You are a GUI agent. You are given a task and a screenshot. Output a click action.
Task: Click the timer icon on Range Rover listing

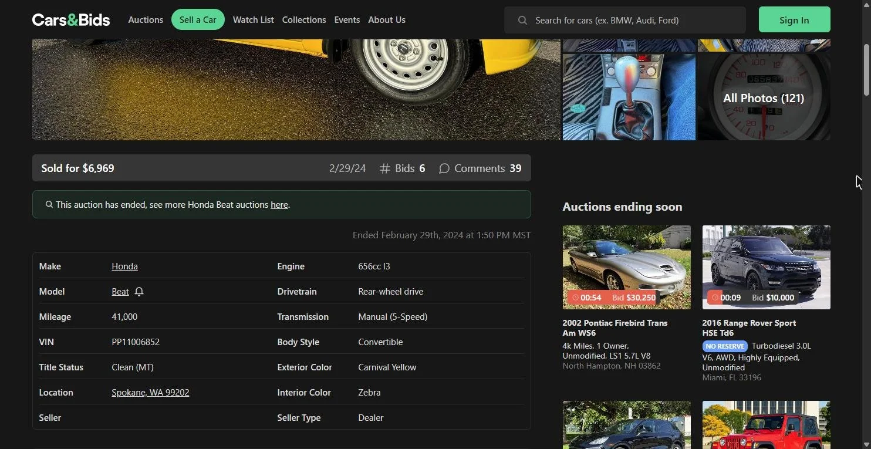[x=715, y=298]
